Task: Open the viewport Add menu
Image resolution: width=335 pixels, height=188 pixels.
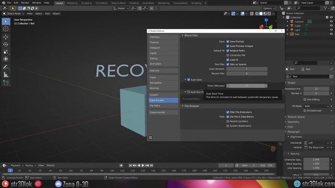Action: [47, 14]
